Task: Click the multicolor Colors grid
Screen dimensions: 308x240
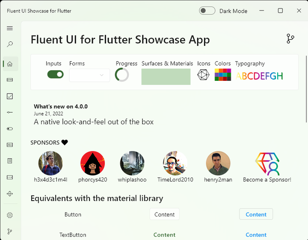Action: 223,74
